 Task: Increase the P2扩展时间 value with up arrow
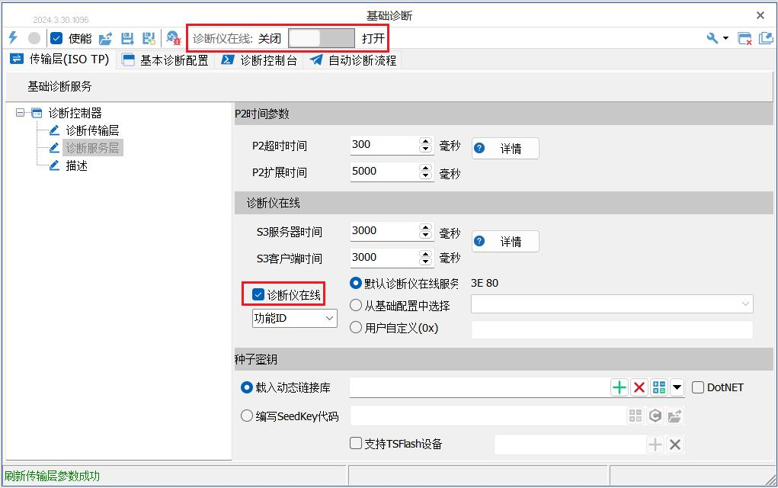(425, 167)
